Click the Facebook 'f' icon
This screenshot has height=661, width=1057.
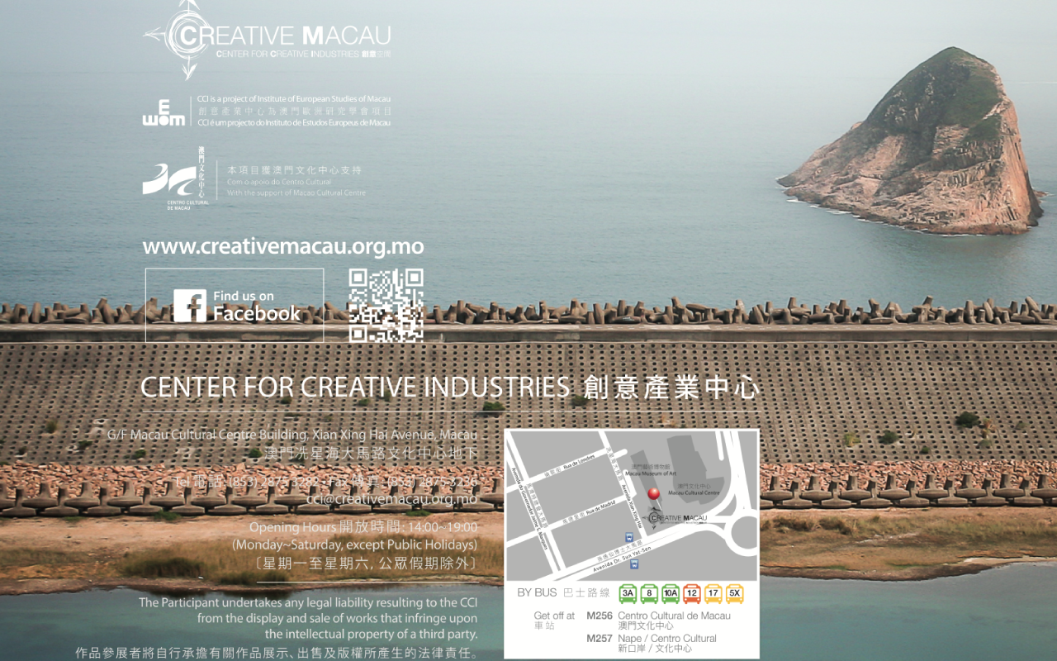pyautogui.click(x=190, y=306)
